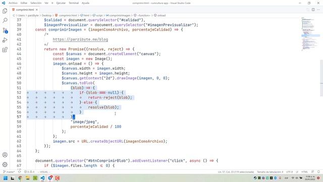
Task: Click line number 50
Action: click(19, 83)
